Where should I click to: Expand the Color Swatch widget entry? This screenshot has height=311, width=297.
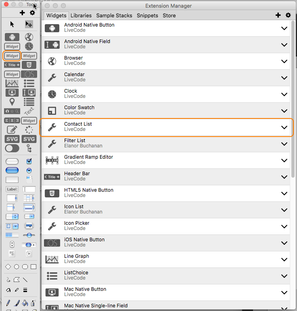tap(284, 111)
